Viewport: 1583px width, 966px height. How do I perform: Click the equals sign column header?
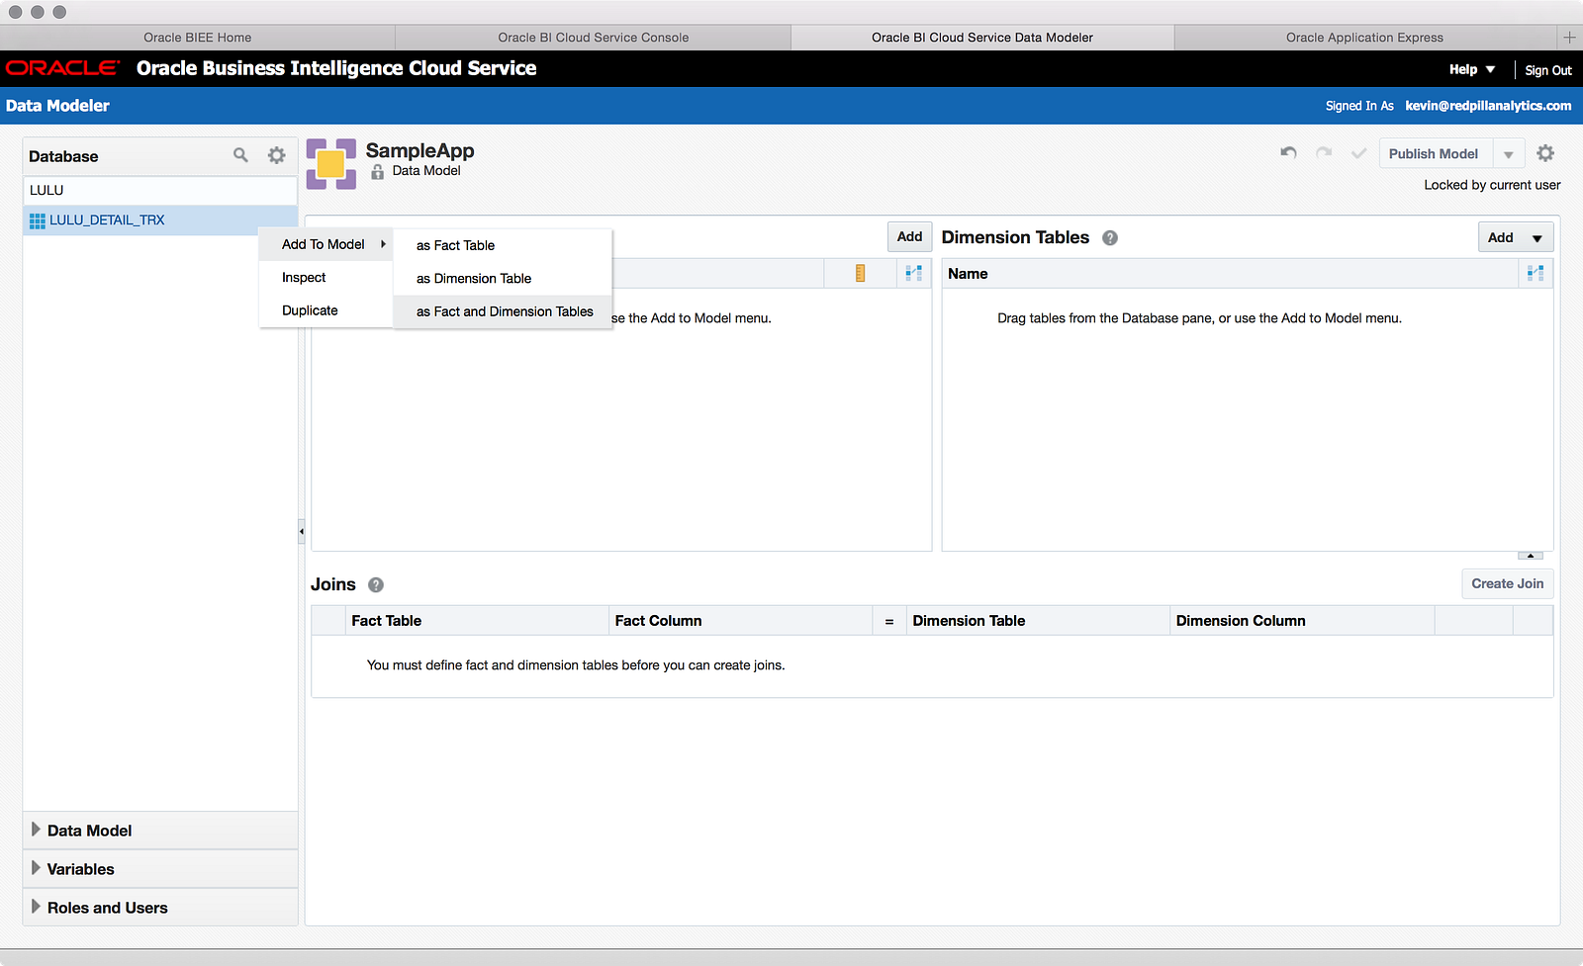click(889, 622)
